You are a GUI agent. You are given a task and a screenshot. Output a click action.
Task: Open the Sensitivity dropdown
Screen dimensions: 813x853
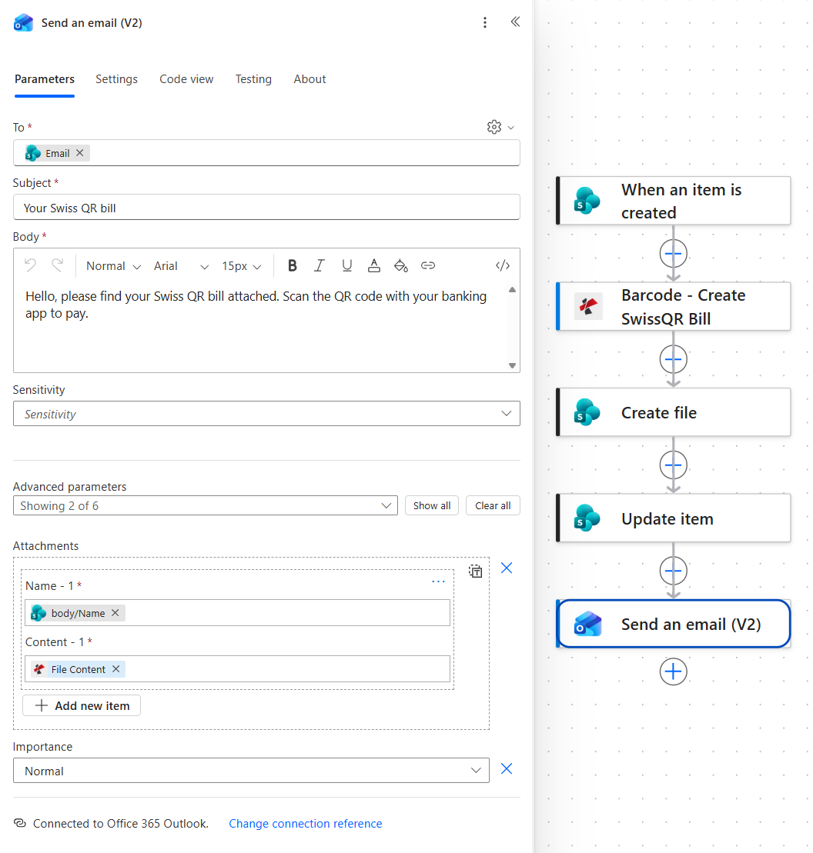click(266, 414)
